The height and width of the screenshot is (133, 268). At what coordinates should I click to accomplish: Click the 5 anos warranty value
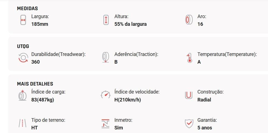click(205, 128)
